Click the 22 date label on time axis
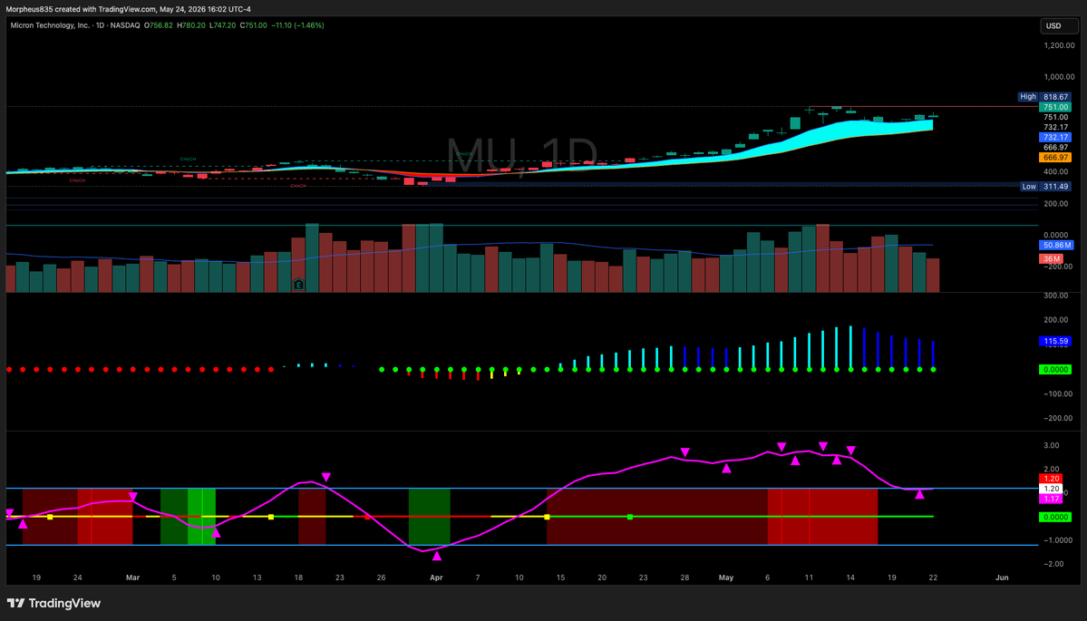1087x621 pixels. pos(933,577)
